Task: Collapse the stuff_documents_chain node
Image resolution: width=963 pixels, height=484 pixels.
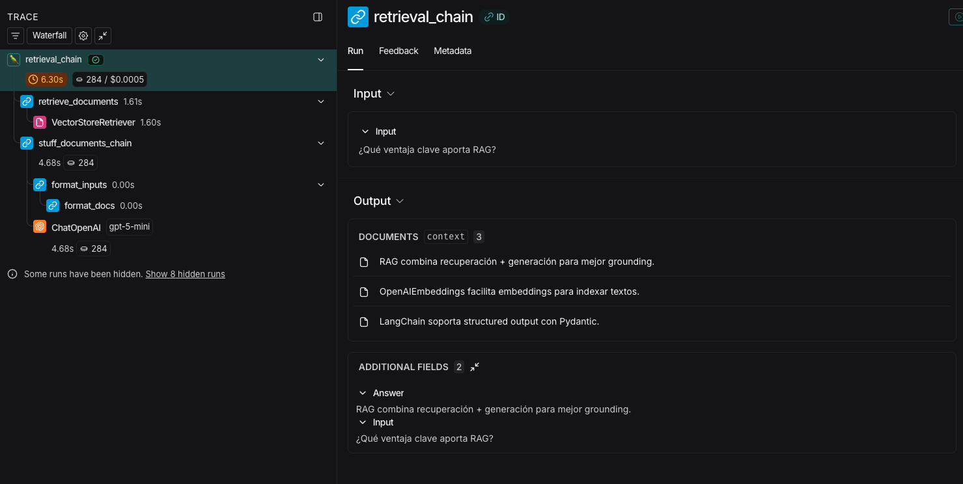Action: pyautogui.click(x=320, y=143)
